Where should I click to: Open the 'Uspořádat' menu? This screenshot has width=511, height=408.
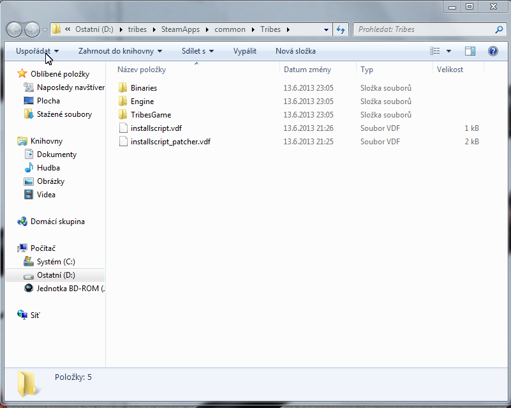coord(37,51)
